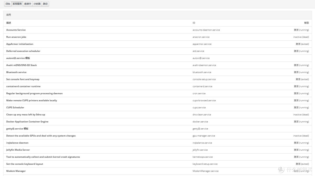Click the Bluetooth service row
This screenshot has height=176, width=315.
tap(16, 72)
